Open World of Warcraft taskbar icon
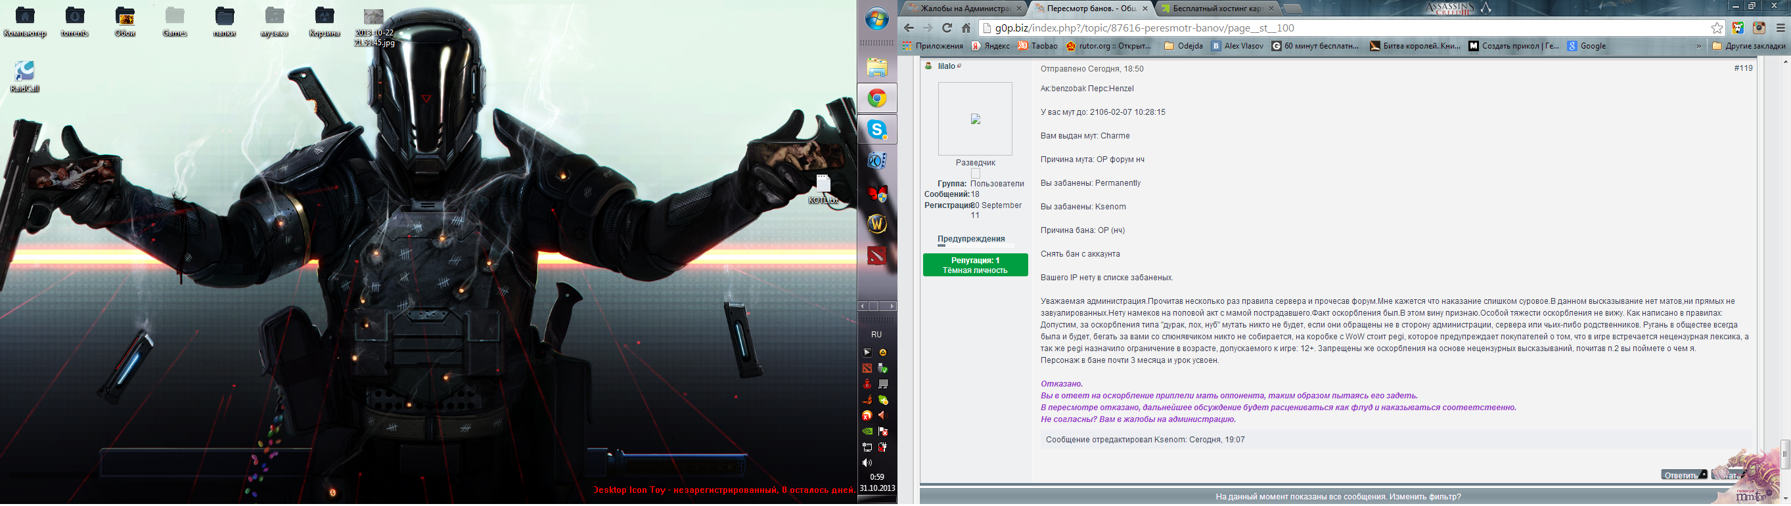 (876, 224)
